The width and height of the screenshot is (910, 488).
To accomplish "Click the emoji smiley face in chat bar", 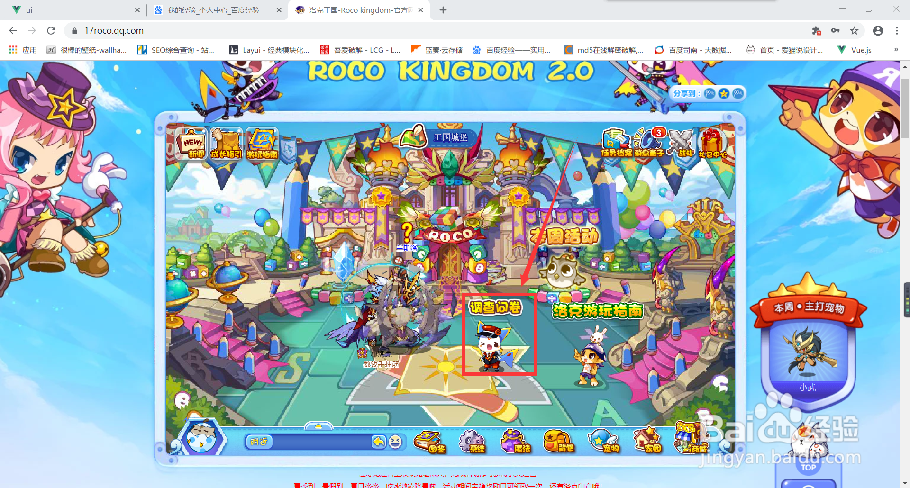I will pos(395,442).
